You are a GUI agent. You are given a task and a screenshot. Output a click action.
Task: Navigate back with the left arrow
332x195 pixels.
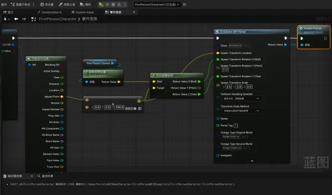click(16, 19)
